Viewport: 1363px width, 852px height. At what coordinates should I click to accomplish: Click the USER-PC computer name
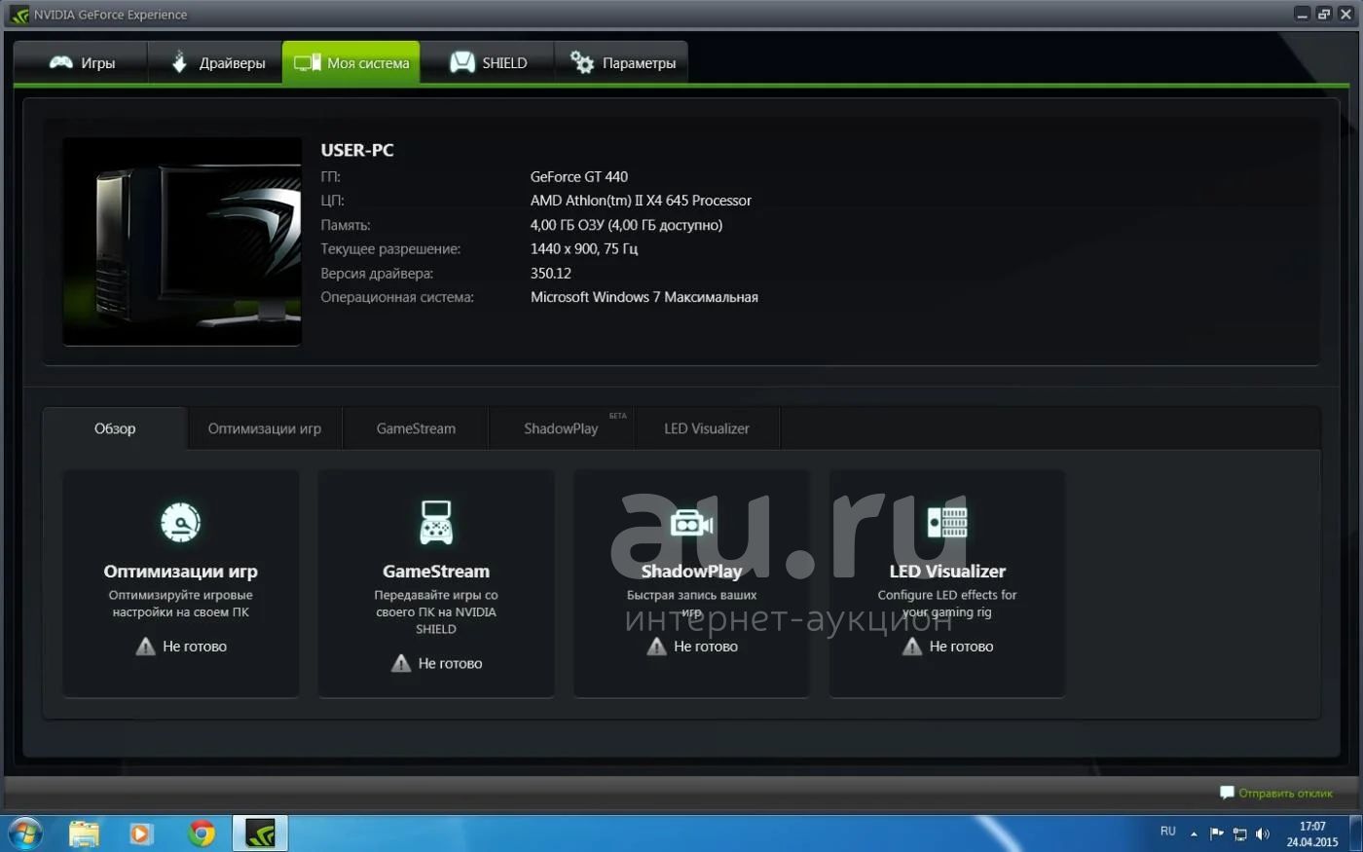pos(357,150)
